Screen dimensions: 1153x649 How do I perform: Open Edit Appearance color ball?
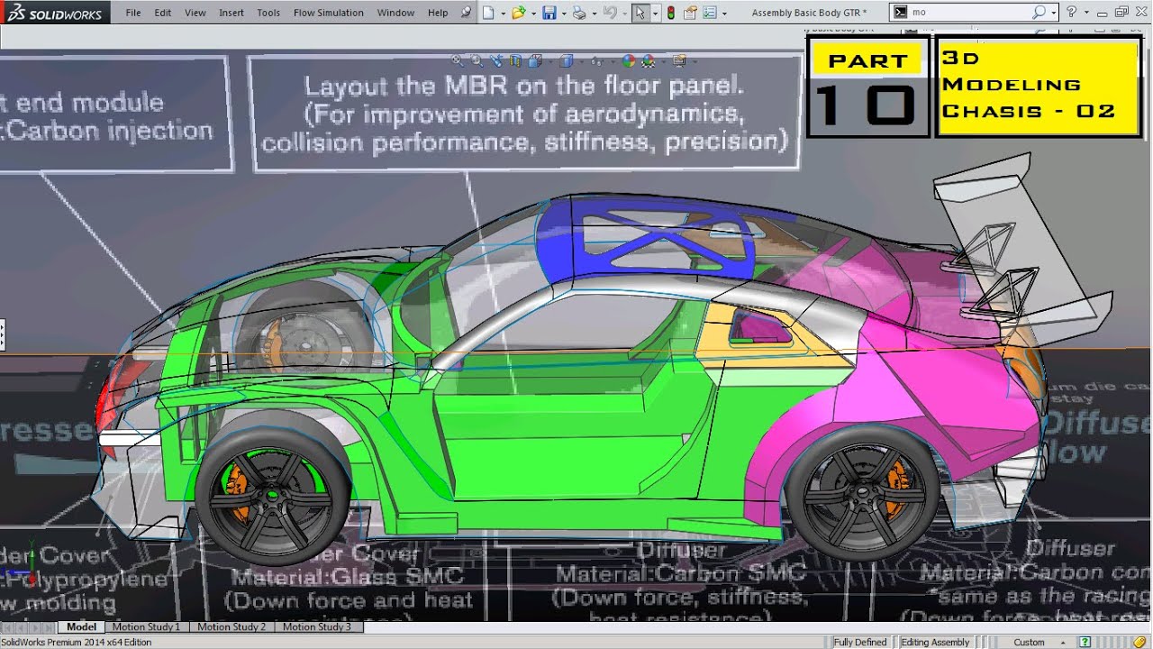(628, 61)
